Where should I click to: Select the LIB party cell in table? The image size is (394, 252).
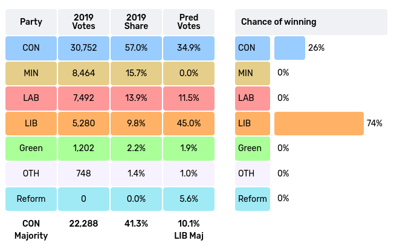(x=31, y=123)
